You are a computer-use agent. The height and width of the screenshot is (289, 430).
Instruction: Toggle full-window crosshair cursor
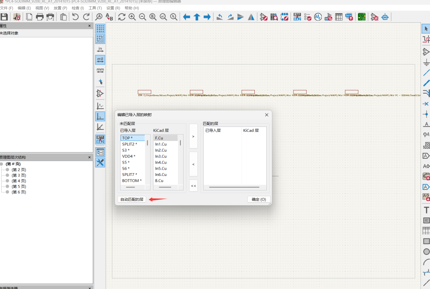(100, 82)
